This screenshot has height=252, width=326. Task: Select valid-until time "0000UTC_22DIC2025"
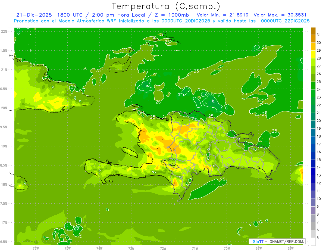(x=285, y=21)
